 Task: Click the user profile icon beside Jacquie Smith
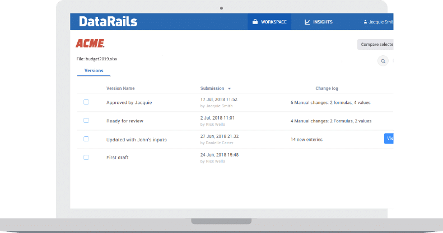tap(365, 22)
